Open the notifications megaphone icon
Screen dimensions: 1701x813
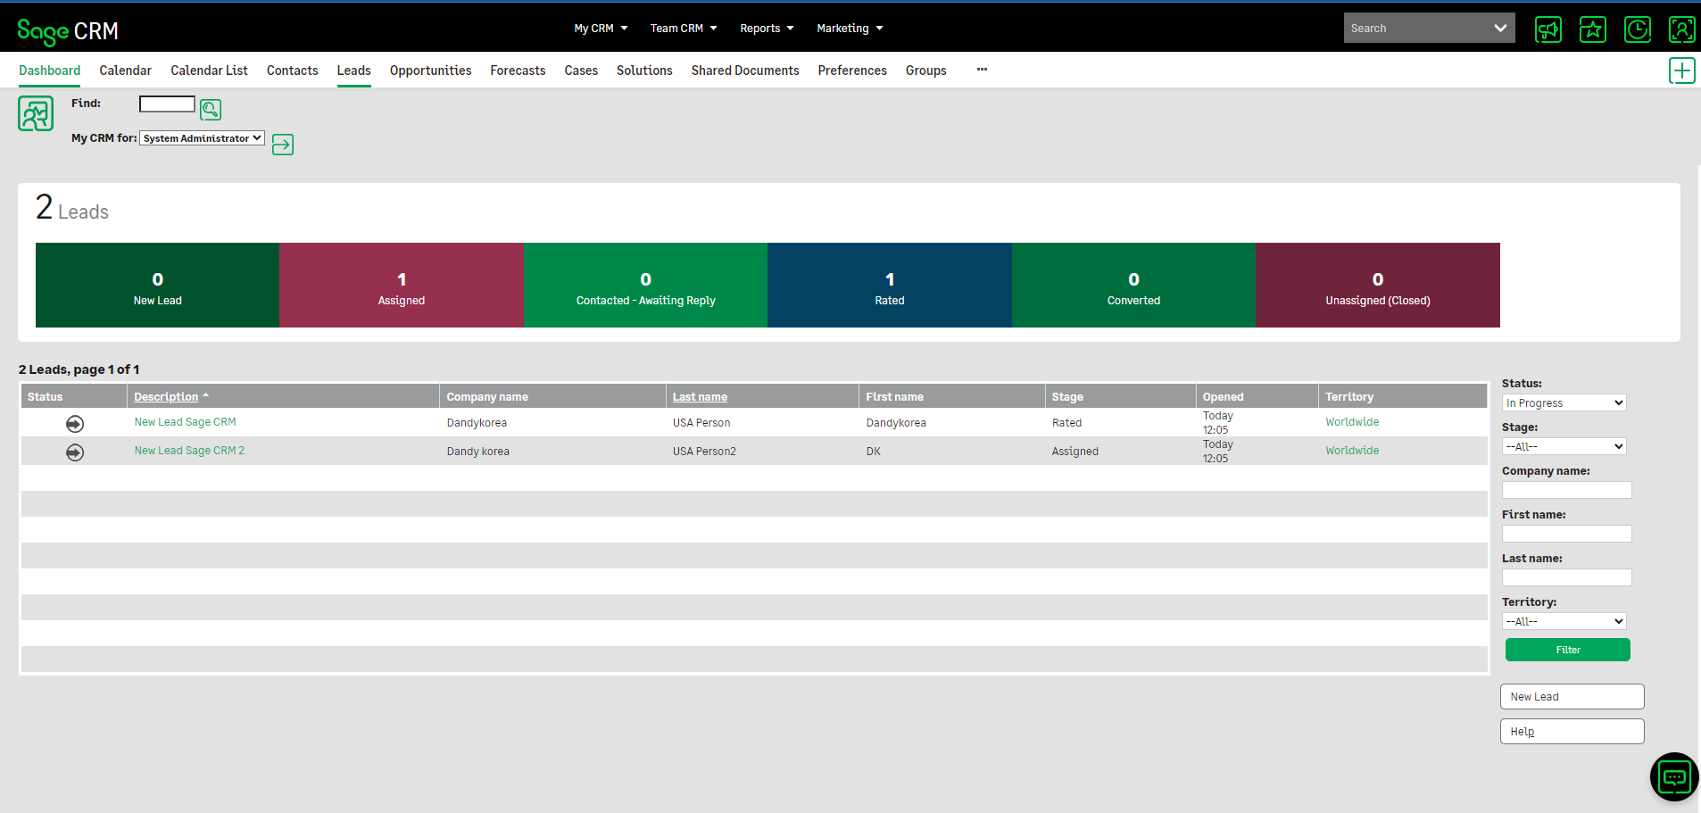tap(1548, 29)
